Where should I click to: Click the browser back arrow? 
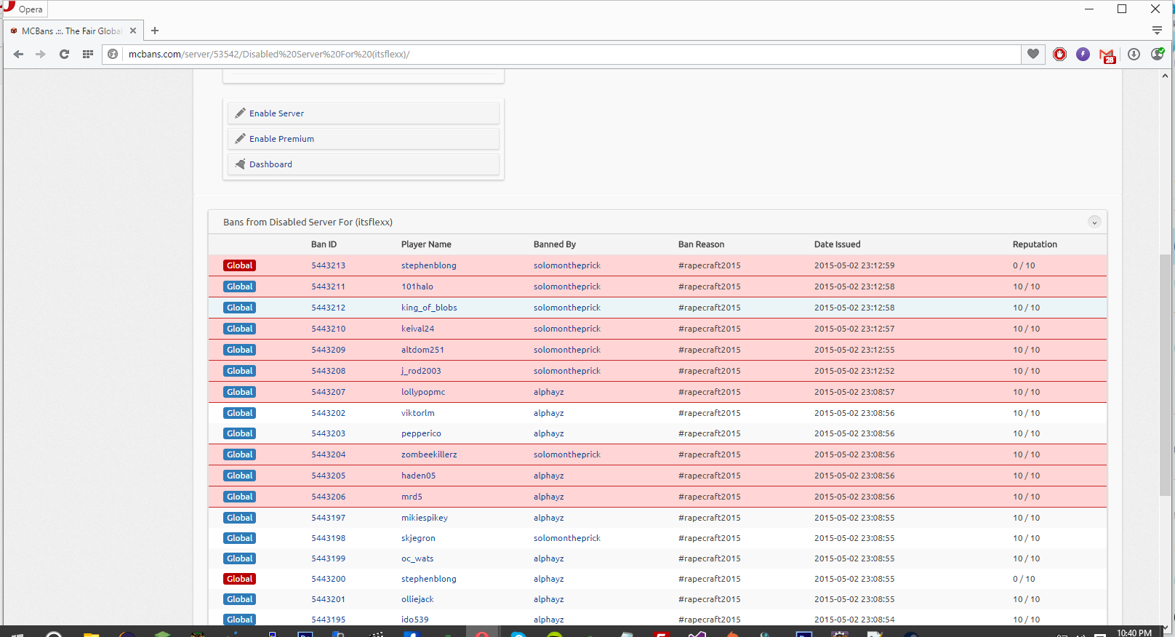point(19,54)
